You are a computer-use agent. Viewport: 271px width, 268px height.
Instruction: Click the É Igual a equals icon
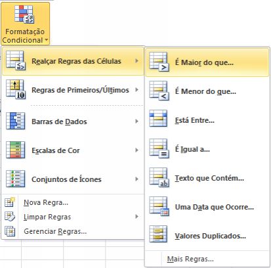tap(159, 148)
